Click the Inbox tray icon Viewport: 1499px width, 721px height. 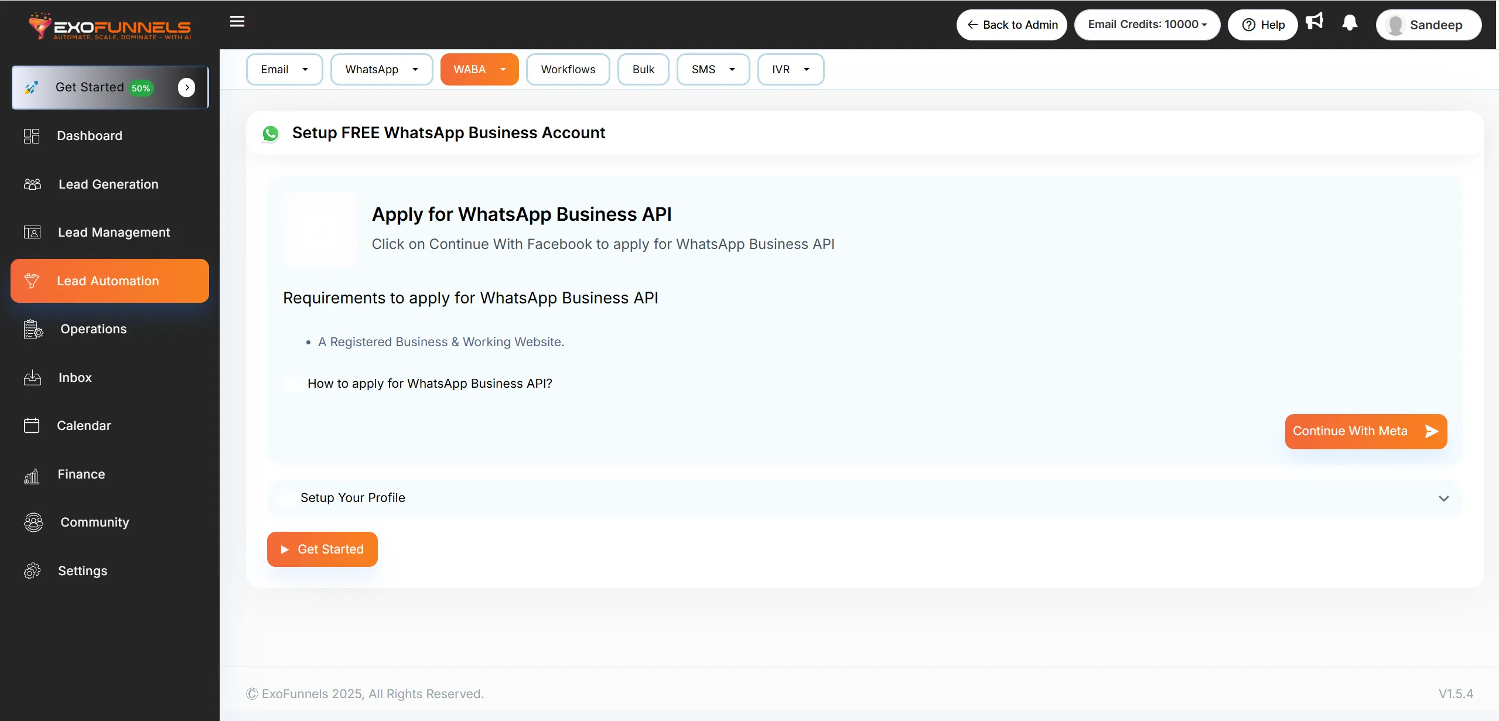click(32, 378)
